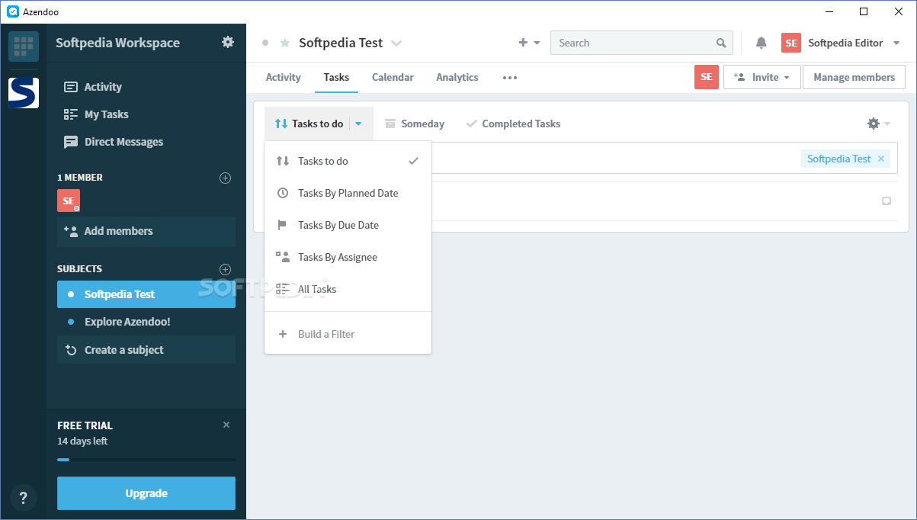917x520 pixels.
Task: Click Create a subject
Action: point(146,350)
